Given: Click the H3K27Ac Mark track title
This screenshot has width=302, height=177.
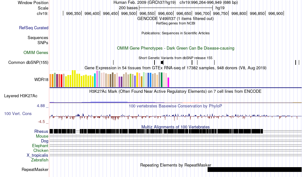Looking at the screenshot, I should 175,91.
